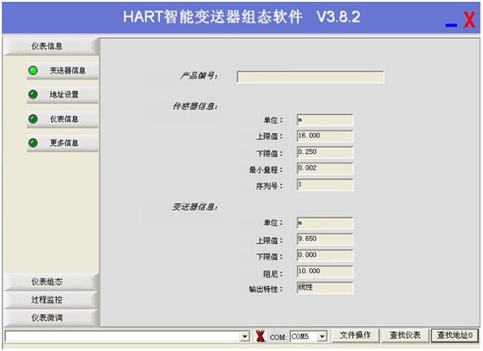Click the 变送器信息 menu button
This screenshot has height=351, width=483.
click(62, 70)
